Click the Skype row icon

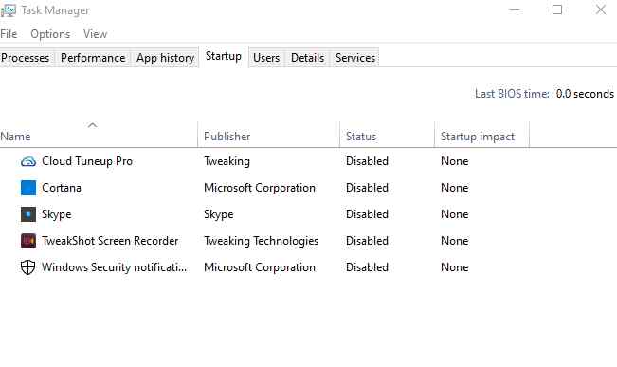(28, 214)
